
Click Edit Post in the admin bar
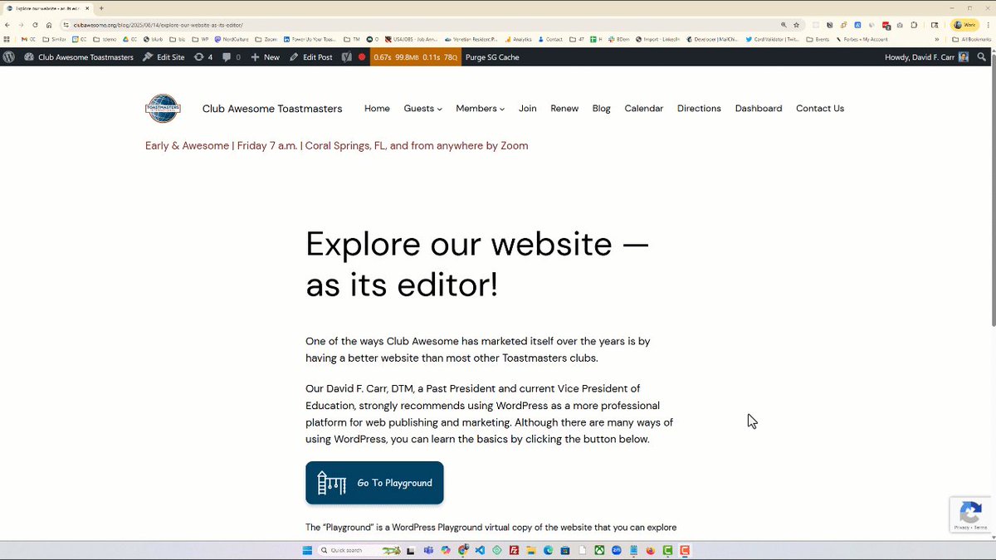(x=311, y=57)
